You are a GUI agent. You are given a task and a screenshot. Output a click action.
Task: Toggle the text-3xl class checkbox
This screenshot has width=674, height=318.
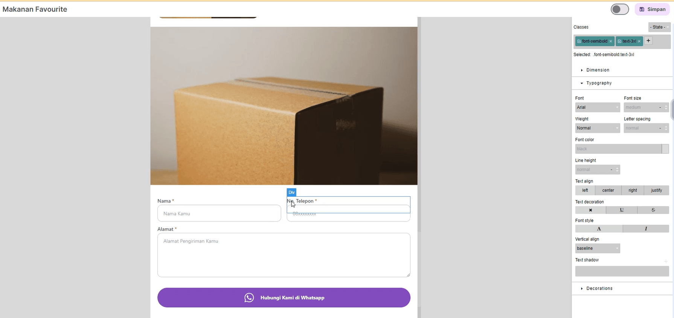[x=619, y=41]
